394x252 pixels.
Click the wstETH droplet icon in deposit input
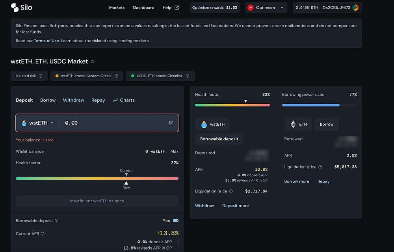[24, 123]
